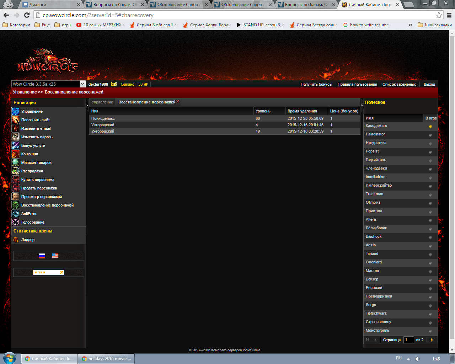Image resolution: width=455 pixels, height=364 pixels.
Task: Click the AntiError swirl icon
Action: click(x=16, y=214)
